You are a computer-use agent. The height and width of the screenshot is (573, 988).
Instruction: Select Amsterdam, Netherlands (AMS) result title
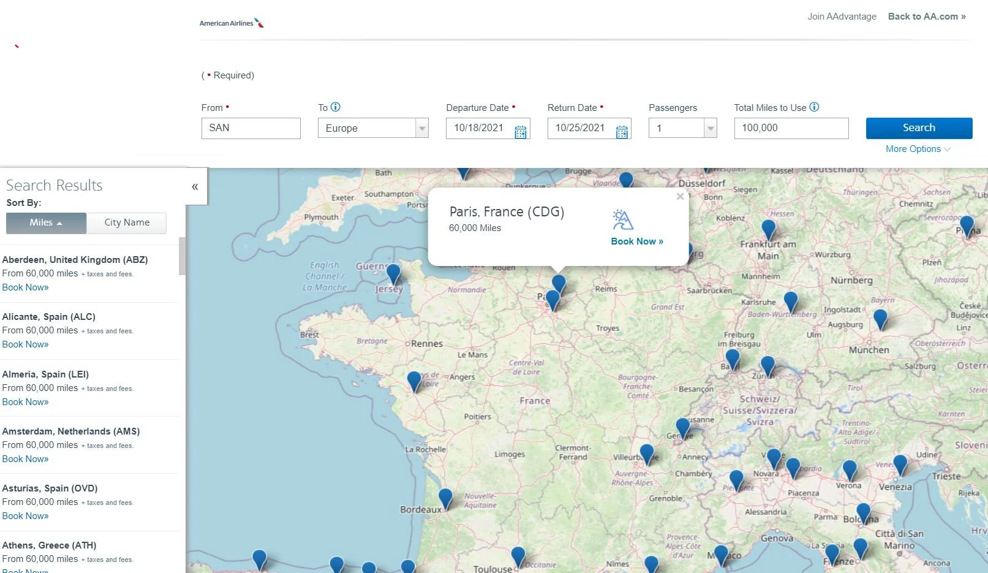pyautogui.click(x=71, y=431)
